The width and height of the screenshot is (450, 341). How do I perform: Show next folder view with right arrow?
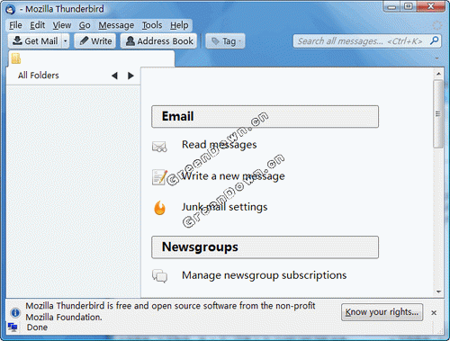point(130,76)
